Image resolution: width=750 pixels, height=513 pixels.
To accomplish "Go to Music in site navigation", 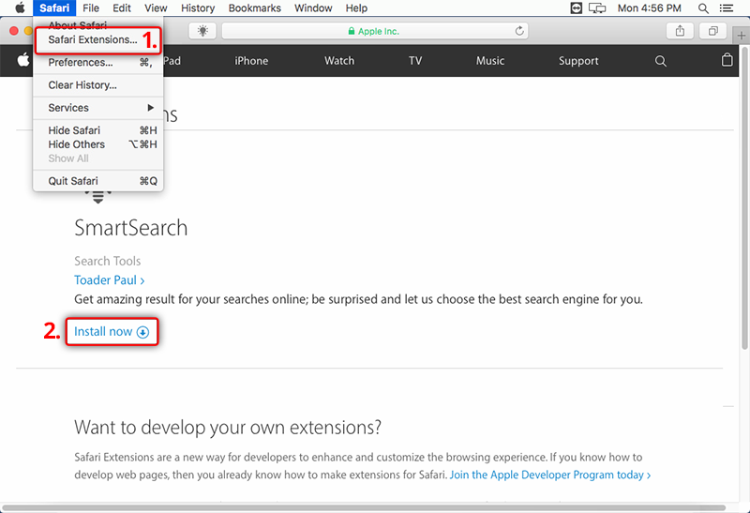I will (x=489, y=61).
